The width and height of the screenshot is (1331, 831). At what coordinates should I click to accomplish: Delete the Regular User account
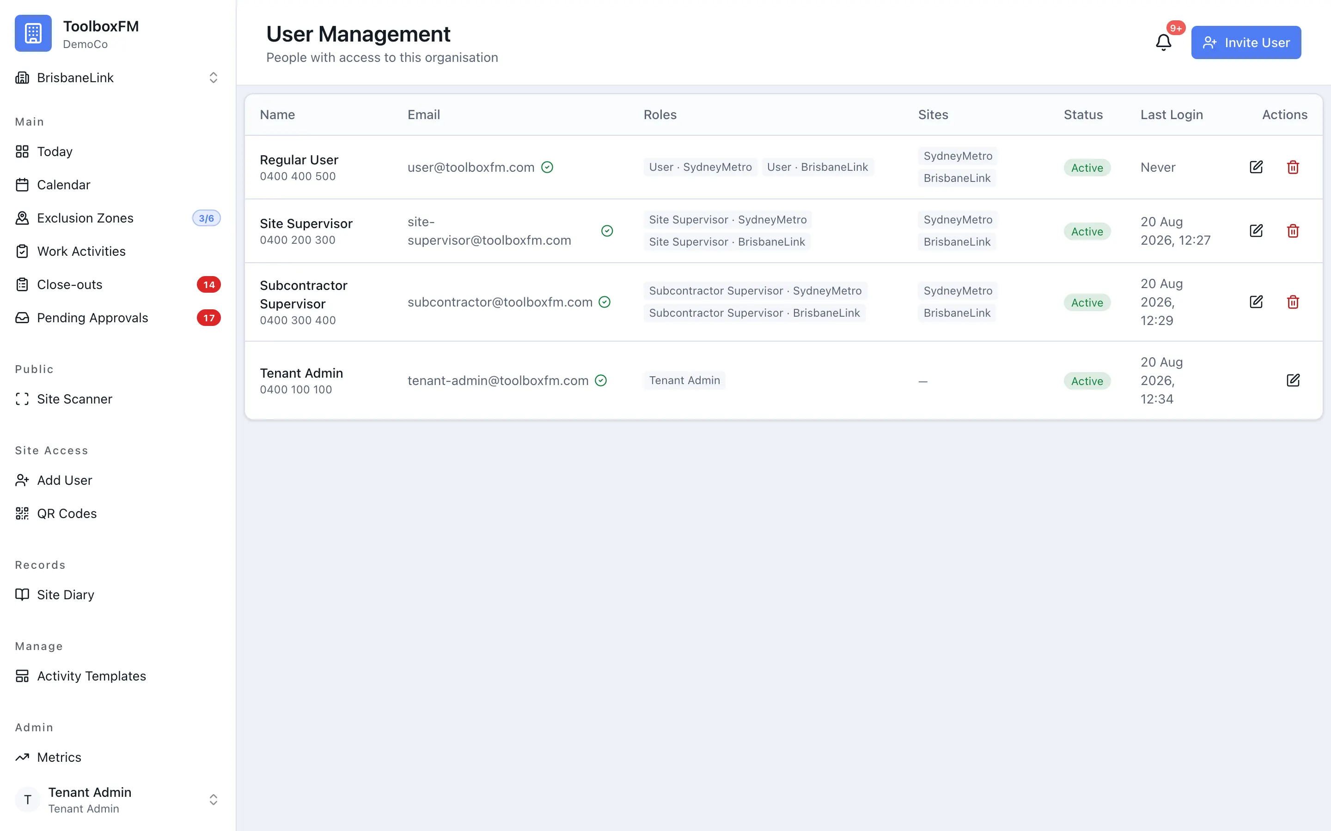pyautogui.click(x=1293, y=167)
